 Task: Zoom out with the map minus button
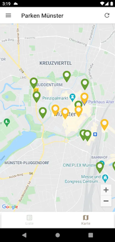pos(106,201)
